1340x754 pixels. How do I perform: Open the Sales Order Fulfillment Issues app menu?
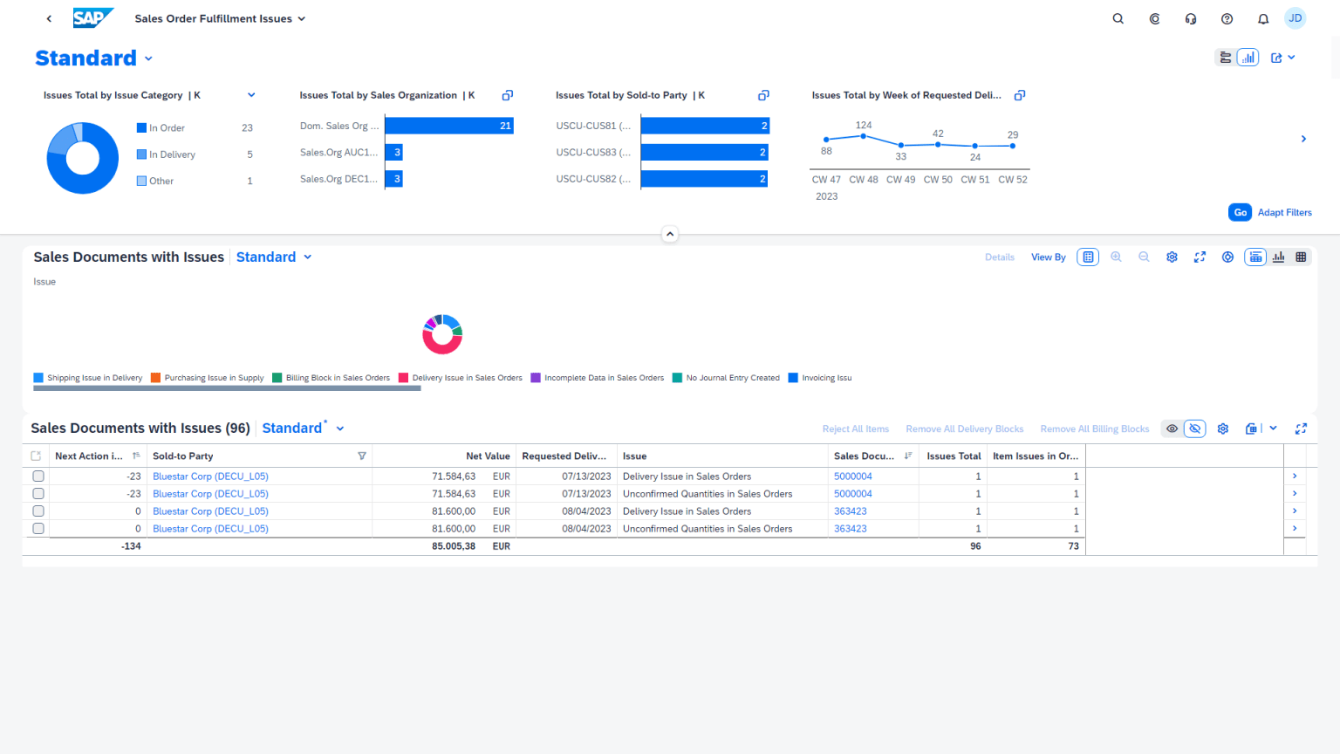click(300, 18)
